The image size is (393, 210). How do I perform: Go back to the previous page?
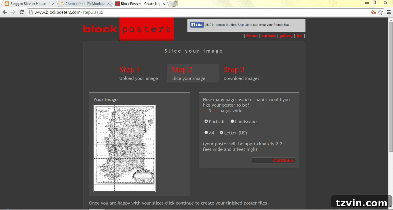5,12
